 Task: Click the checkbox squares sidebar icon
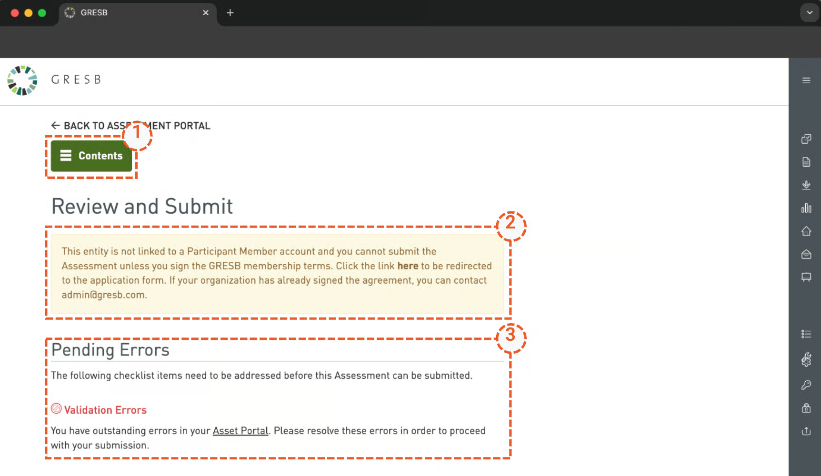coord(806,139)
